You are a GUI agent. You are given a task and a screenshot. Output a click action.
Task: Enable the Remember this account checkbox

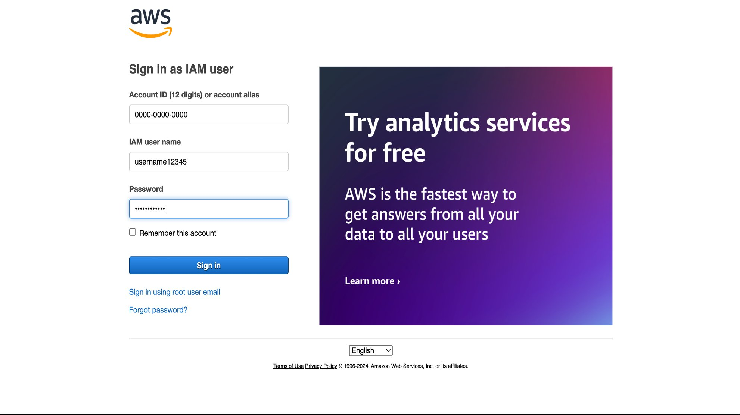point(133,232)
